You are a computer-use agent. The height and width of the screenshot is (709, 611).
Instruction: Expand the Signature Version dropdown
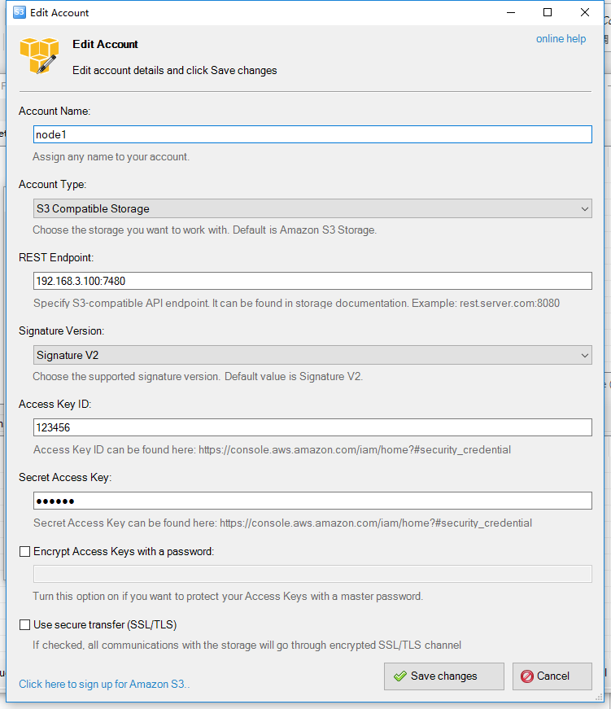click(x=312, y=356)
